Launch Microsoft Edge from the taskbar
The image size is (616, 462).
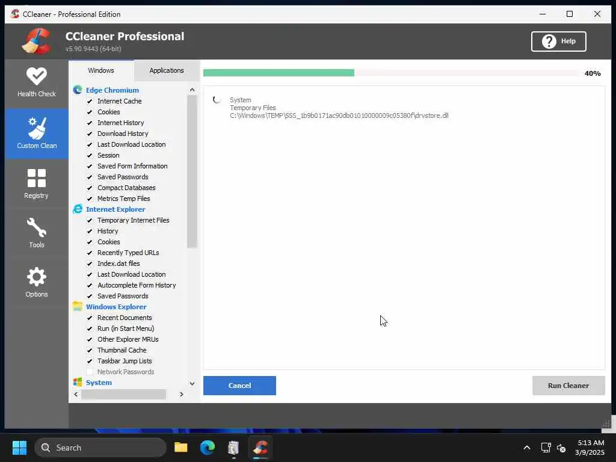(x=207, y=448)
